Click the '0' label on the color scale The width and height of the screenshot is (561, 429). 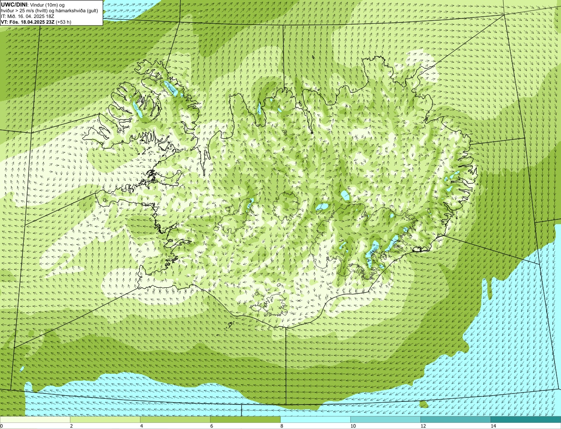(1, 426)
